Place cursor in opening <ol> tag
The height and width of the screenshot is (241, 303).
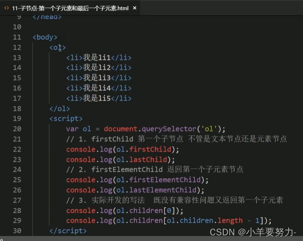[57, 47]
